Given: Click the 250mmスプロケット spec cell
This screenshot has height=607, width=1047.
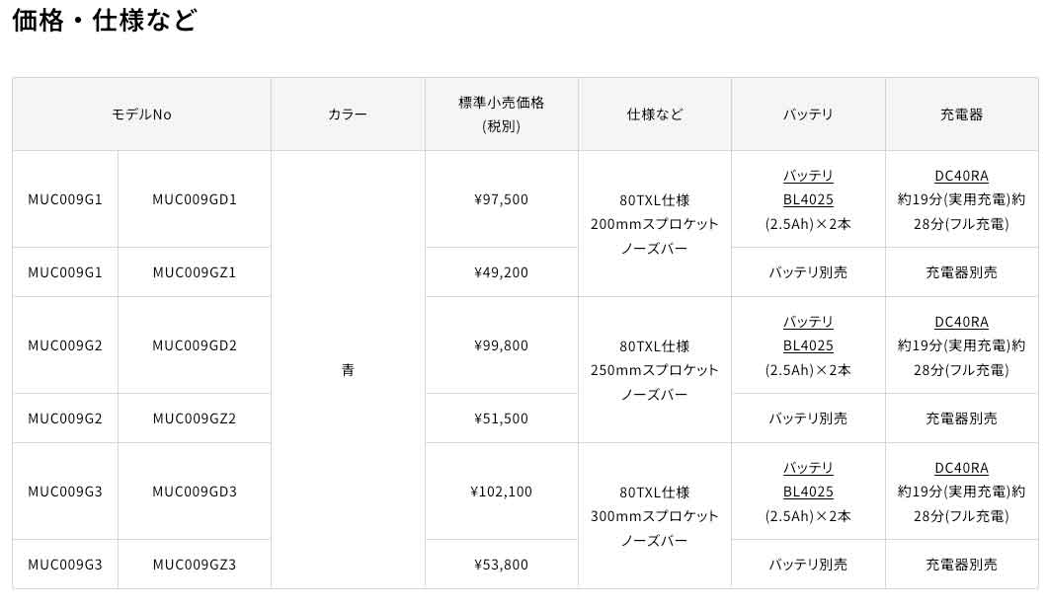Looking at the screenshot, I should 654,369.
